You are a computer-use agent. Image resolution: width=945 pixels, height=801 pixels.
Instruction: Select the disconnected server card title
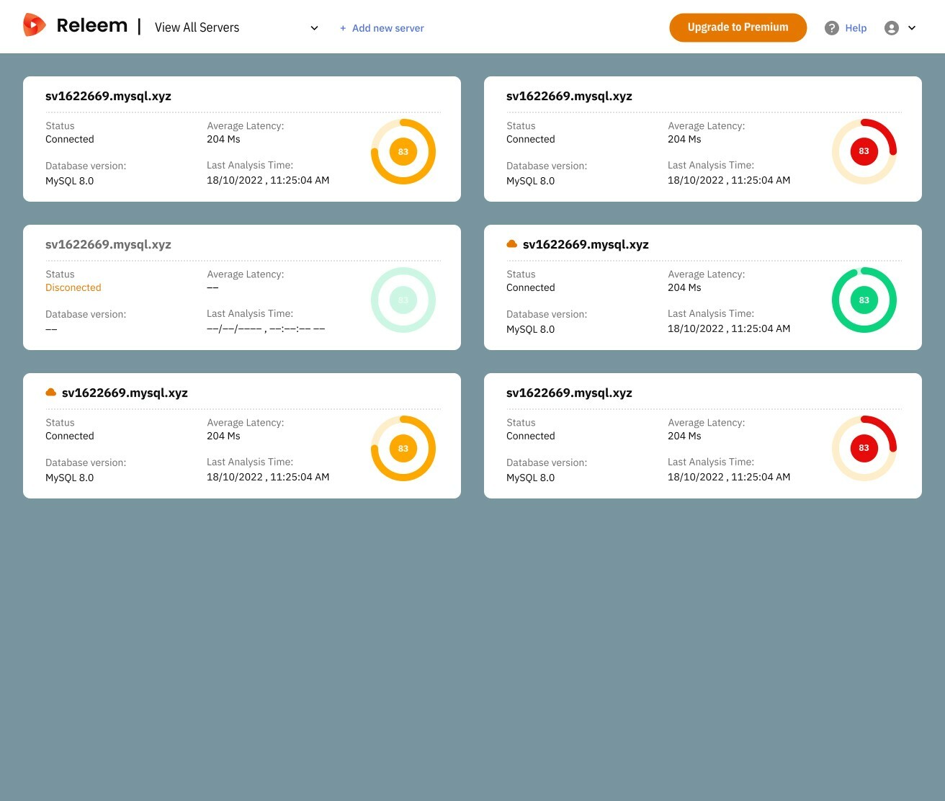pyautogui.click(x=108, y=244)
